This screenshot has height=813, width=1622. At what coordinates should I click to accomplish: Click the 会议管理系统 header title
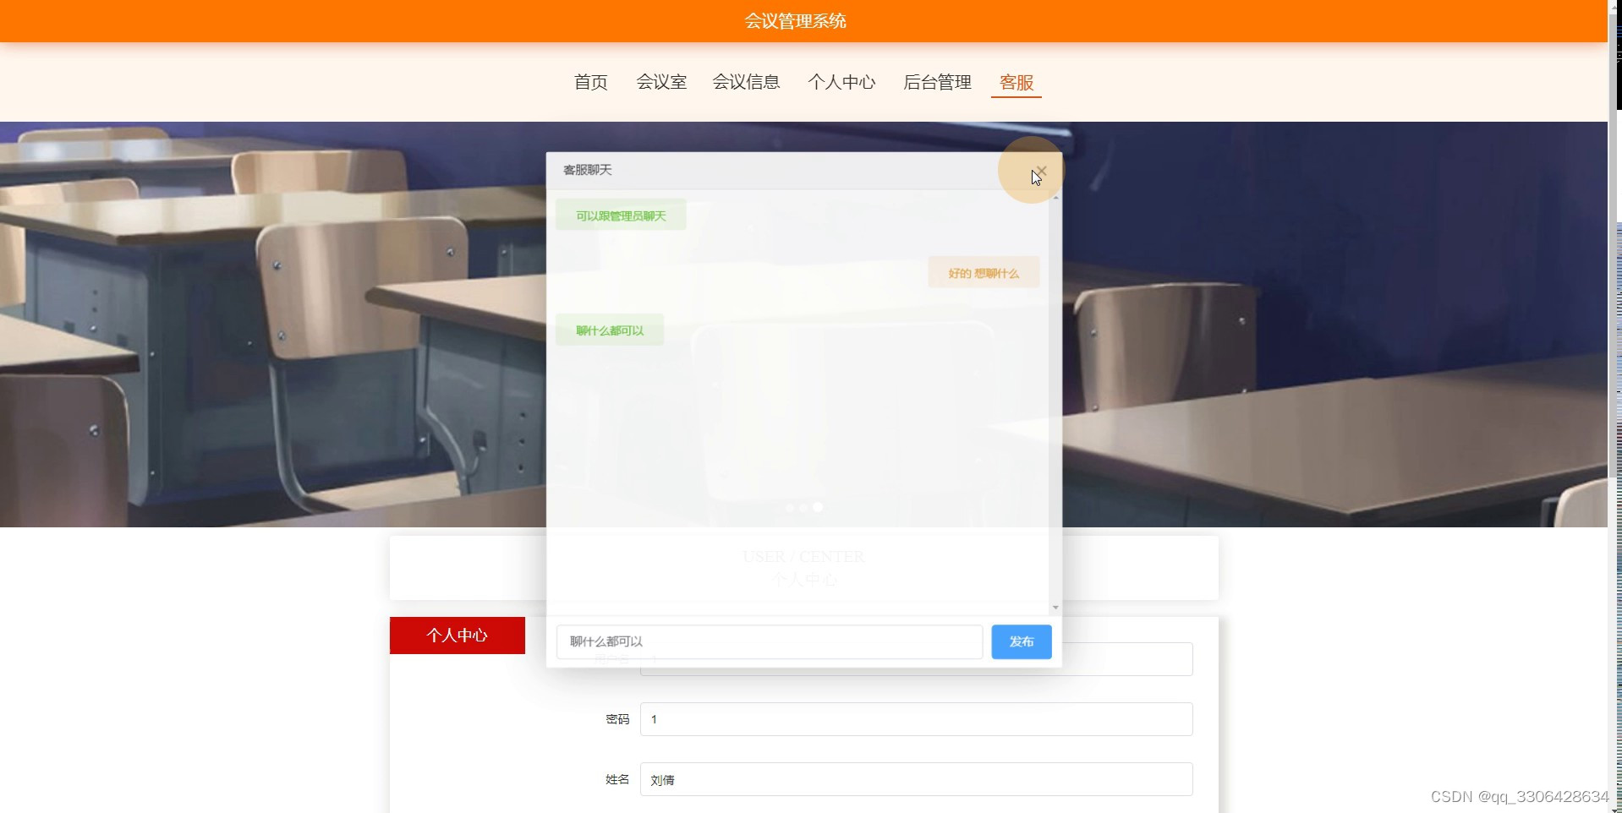pos(795,21)
